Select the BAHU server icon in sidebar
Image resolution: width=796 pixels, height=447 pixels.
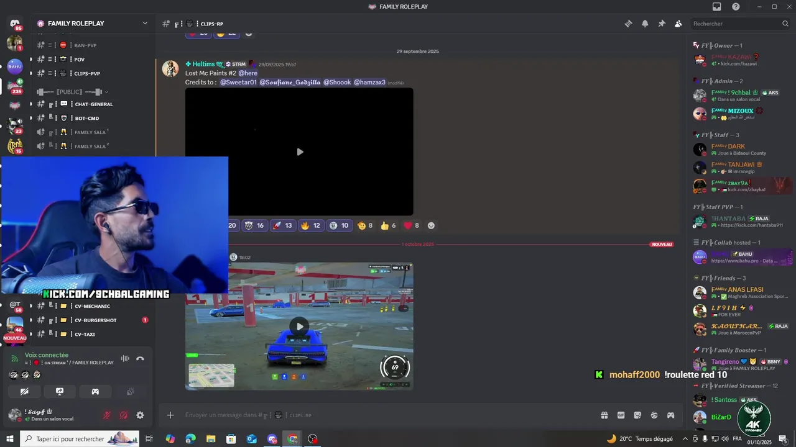coord(15,65)
